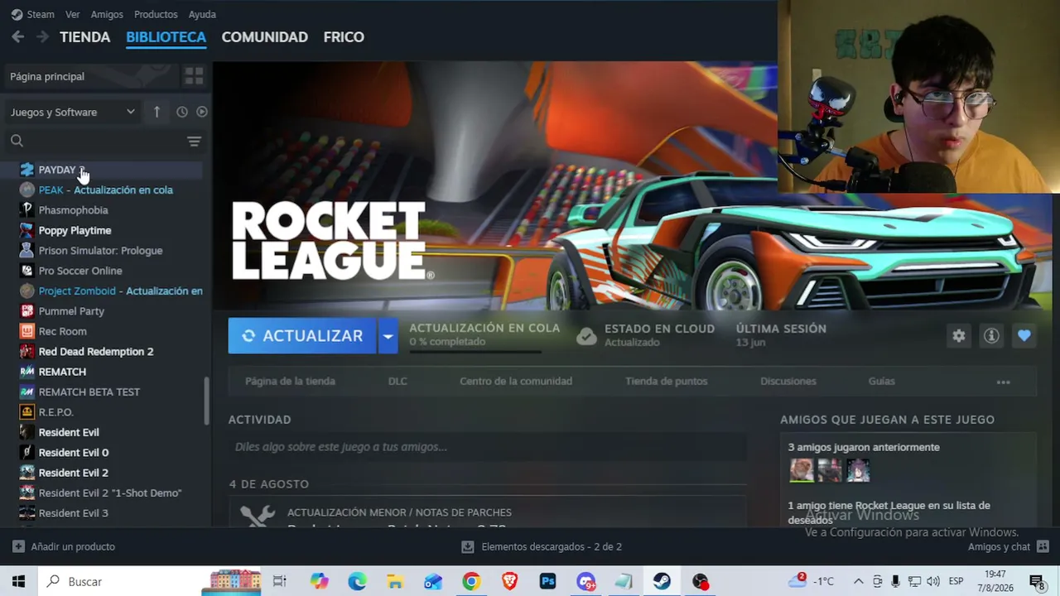The height and width of the screenshot is (596, 1060).
Task: Click Añadir un producto
Action: 64,546
